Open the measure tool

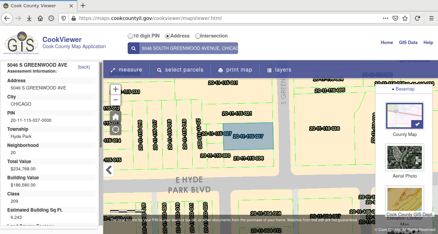click(x=126, y=70)
